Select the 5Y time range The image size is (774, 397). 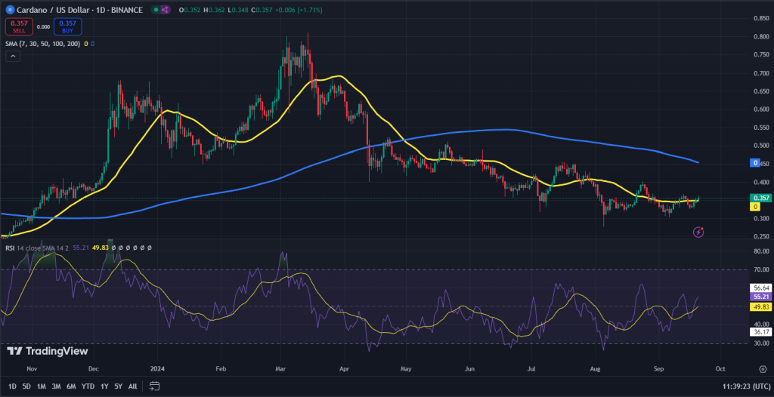click(x=119, y=386)
